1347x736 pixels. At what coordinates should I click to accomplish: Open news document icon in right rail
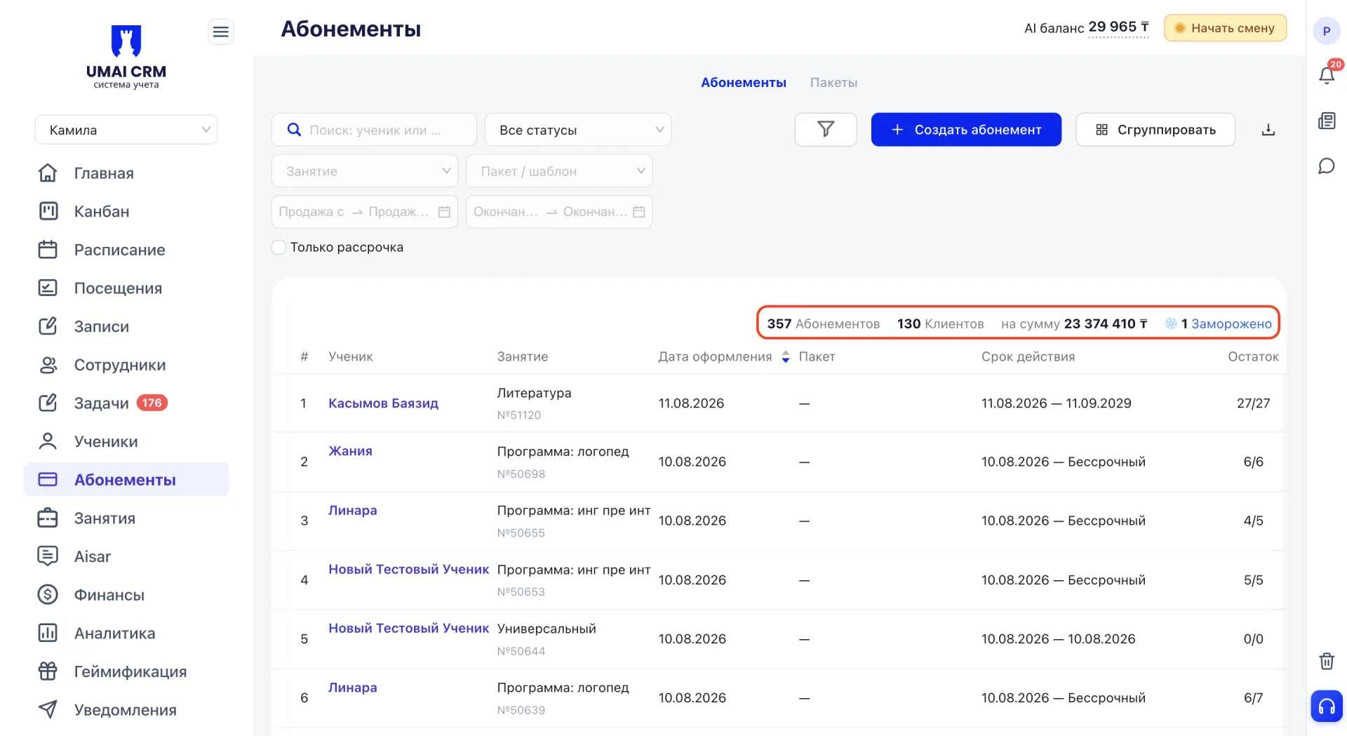point(1327,121)
